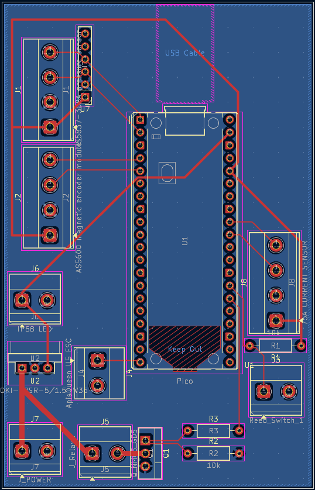The image size is (315, 490).
Task: Select the right pad of resistor R2
Action: pyautogui.click(x=239, y=453)
